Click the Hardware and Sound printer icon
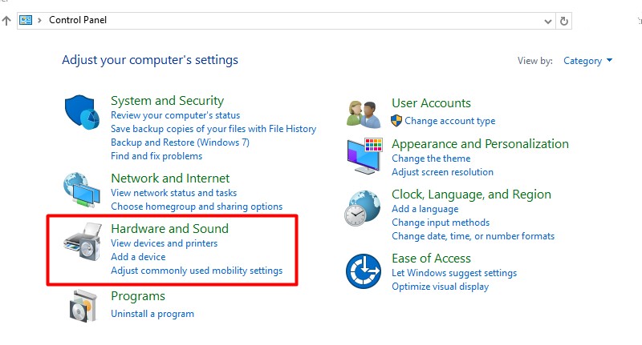Screen dimensions: 642x345 coord(82,243)
